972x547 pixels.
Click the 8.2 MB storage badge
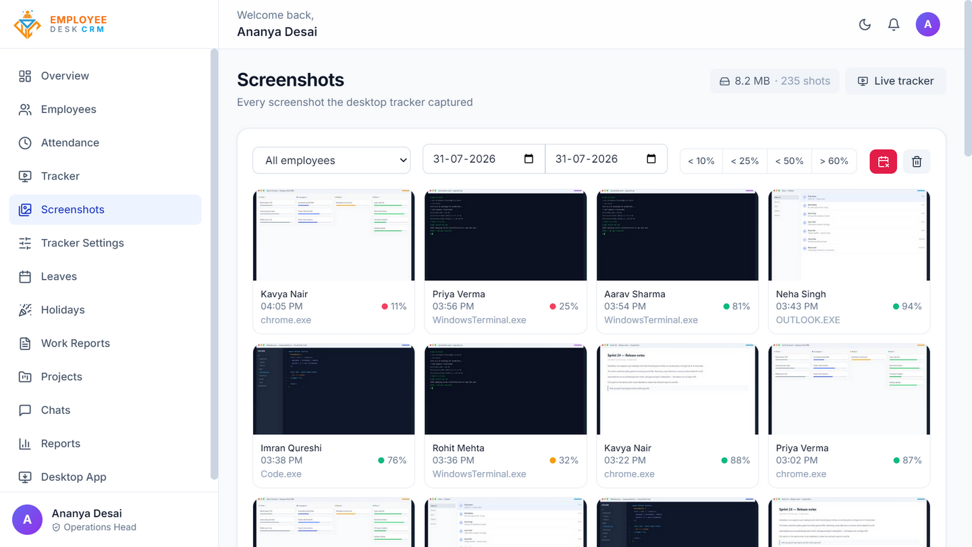tap(774, 81)
